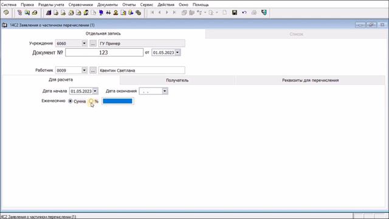Click the Документ № field with 123
Viewport: 389px width, 219px height.
(x=104, y=52)
